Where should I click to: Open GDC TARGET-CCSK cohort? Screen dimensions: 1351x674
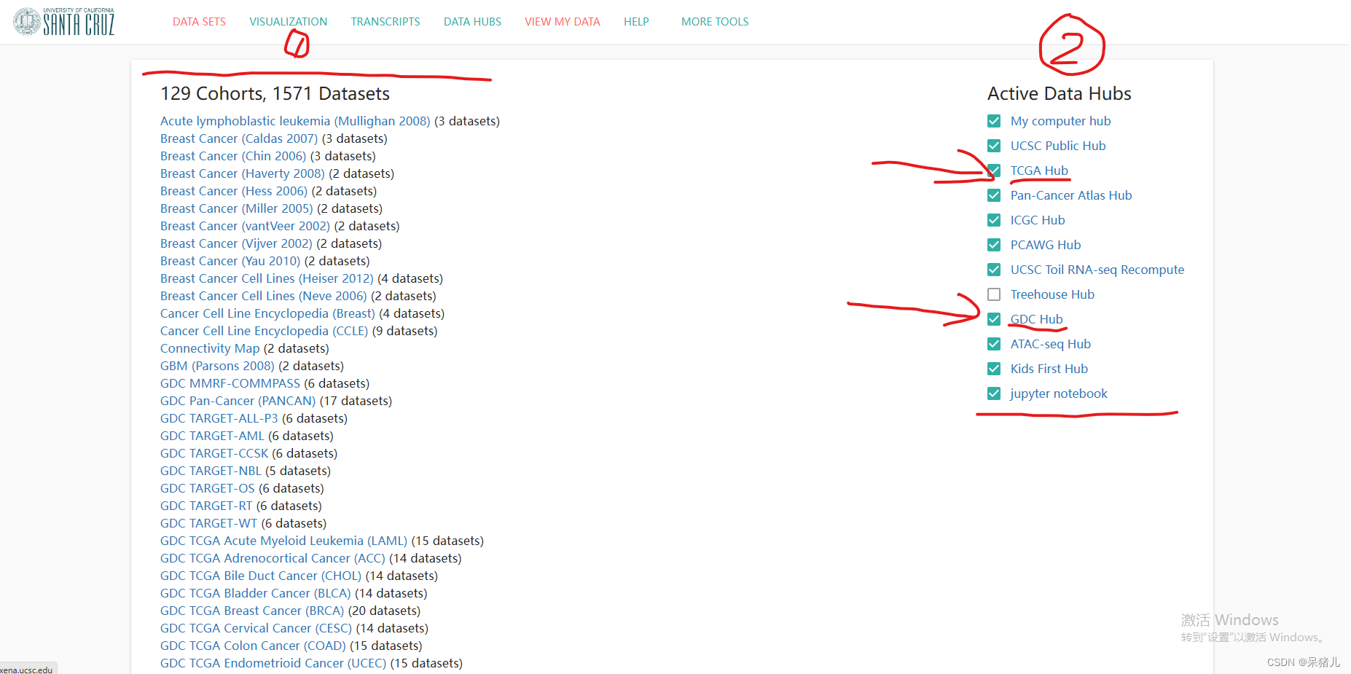[214, 453]
